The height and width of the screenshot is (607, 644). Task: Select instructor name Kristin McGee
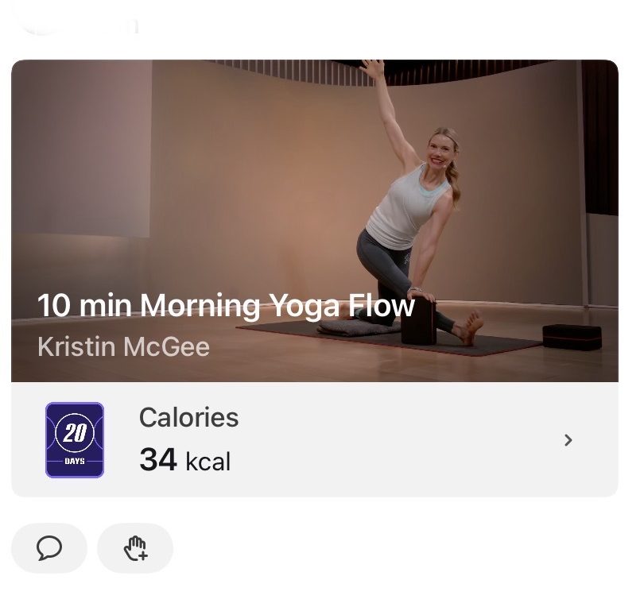[x=123, y=346]
